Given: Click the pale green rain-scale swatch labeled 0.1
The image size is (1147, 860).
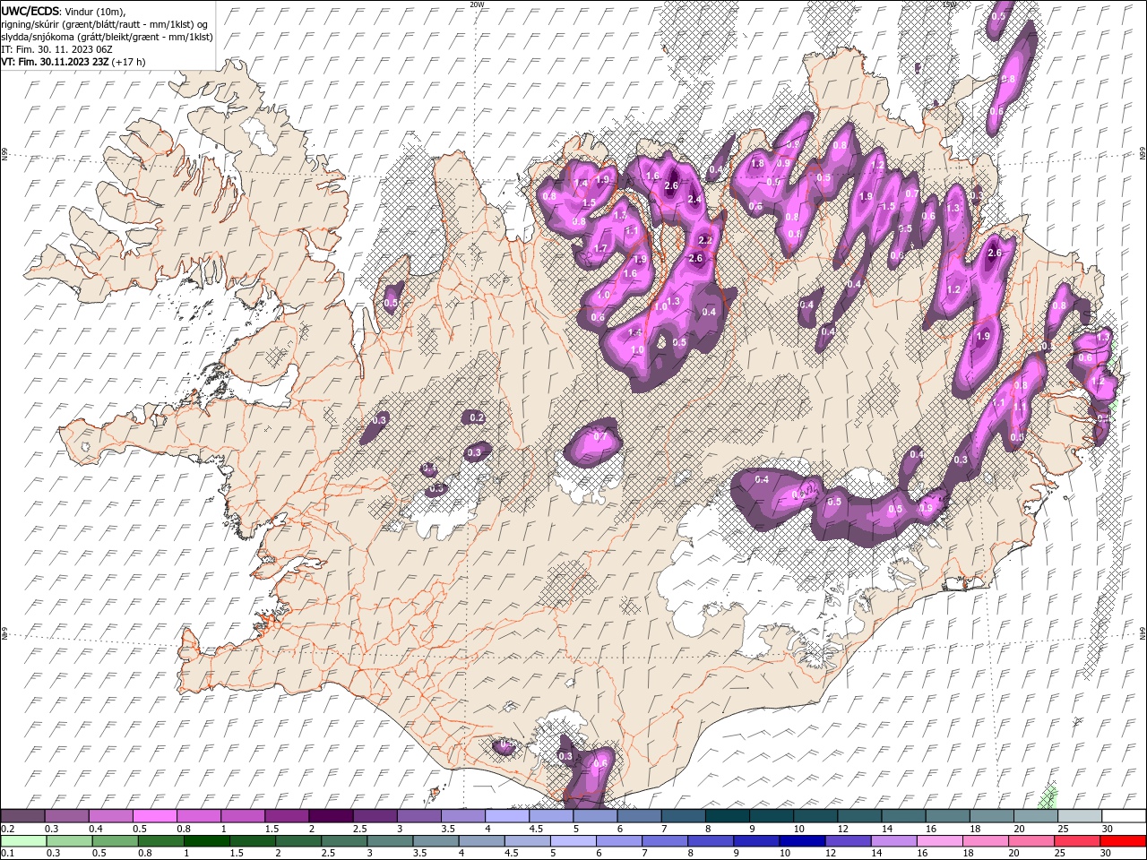Looking at the screenshot, I should coord(22,841).
